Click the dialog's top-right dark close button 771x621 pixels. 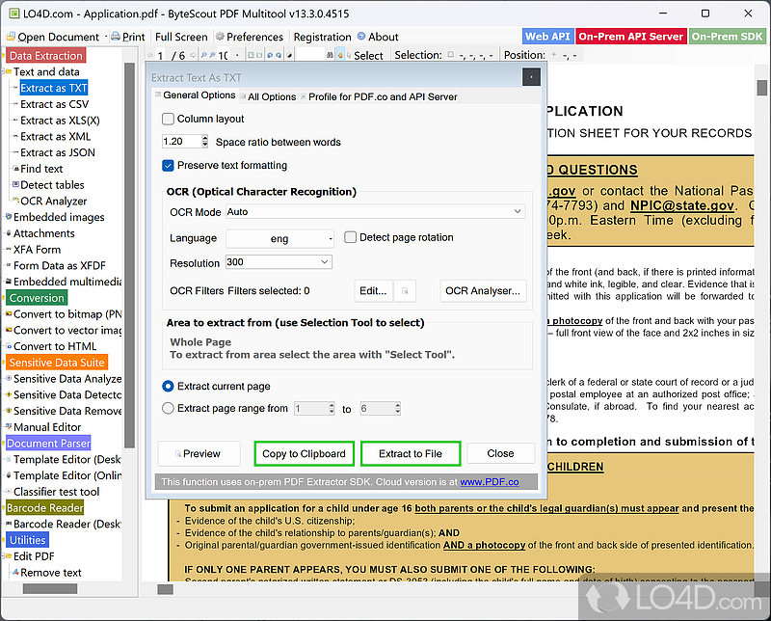pos(531,77)
